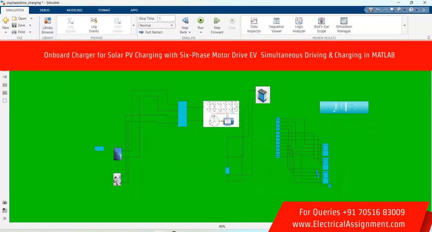Viewport: 432px width, 232px height.
Task: Open the Bird's-Eye Scope
Action: [321, 25]
